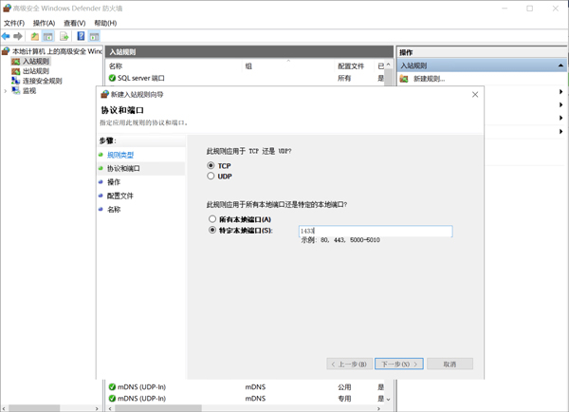Sort by 配置文件 column header
The height and width of the screenshot is (412, 569).
click(x=351, y=66)
